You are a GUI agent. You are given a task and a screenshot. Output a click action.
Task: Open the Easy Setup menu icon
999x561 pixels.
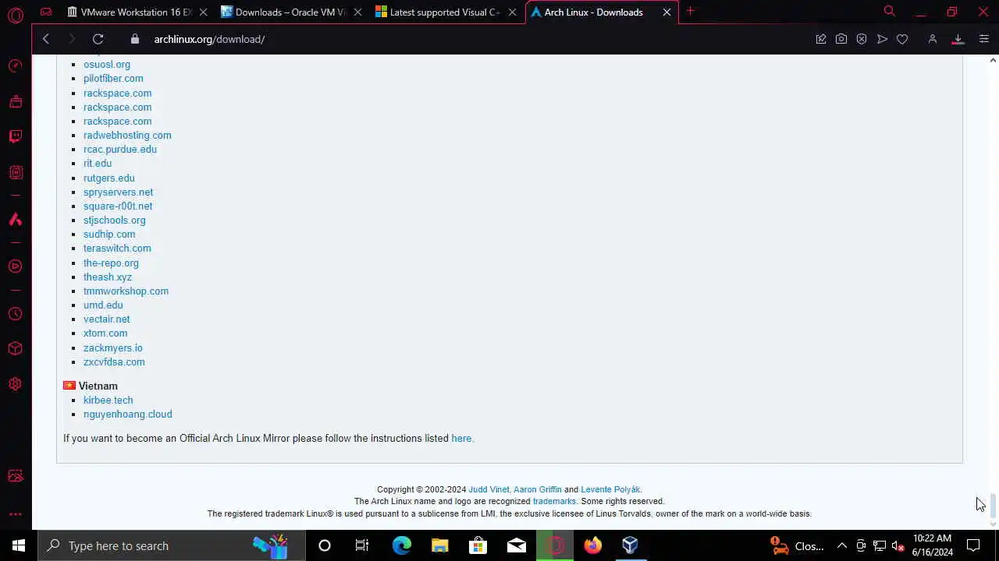click(983, 39)
